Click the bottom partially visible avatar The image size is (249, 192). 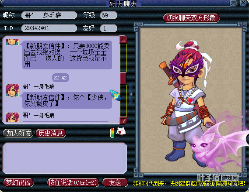point(12,117)
